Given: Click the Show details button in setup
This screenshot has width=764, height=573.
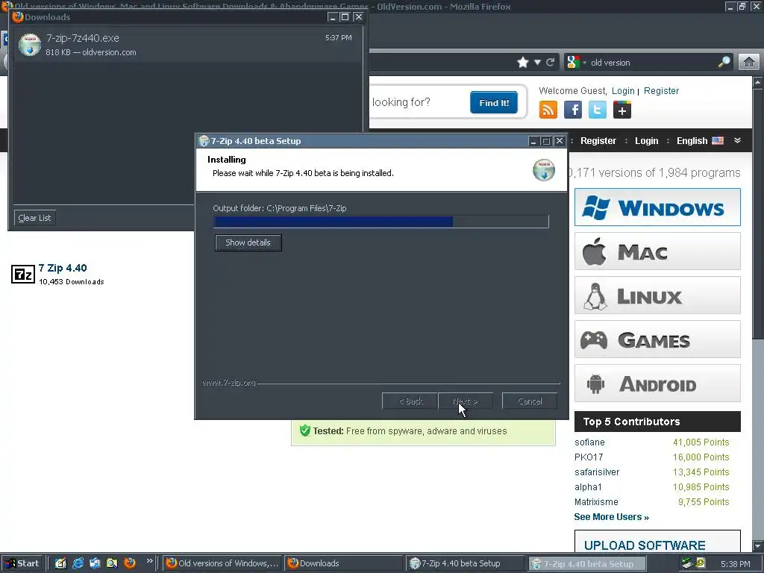Looking at the screenshot, I should pyautogui.click(x=248, y=242).
